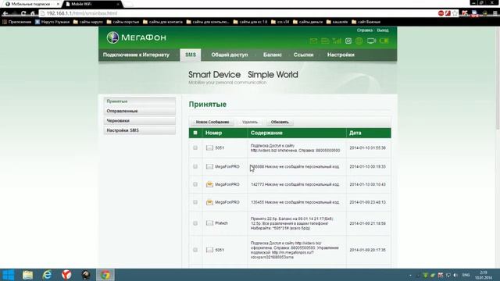This screenshot has width=500, height=281.
Task: Open the messages list icon in the header
Action: tap(325, 41)
